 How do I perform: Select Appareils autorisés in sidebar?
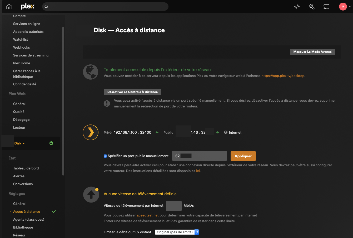[28, 32]
